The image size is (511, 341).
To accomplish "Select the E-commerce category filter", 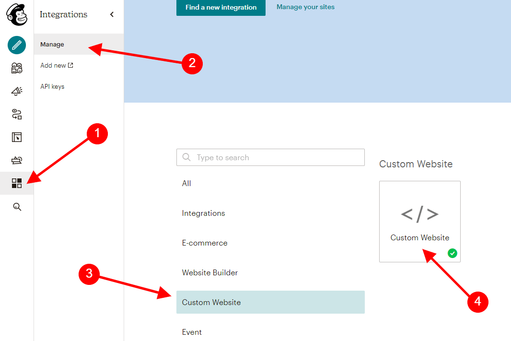I will pos(270,243).
